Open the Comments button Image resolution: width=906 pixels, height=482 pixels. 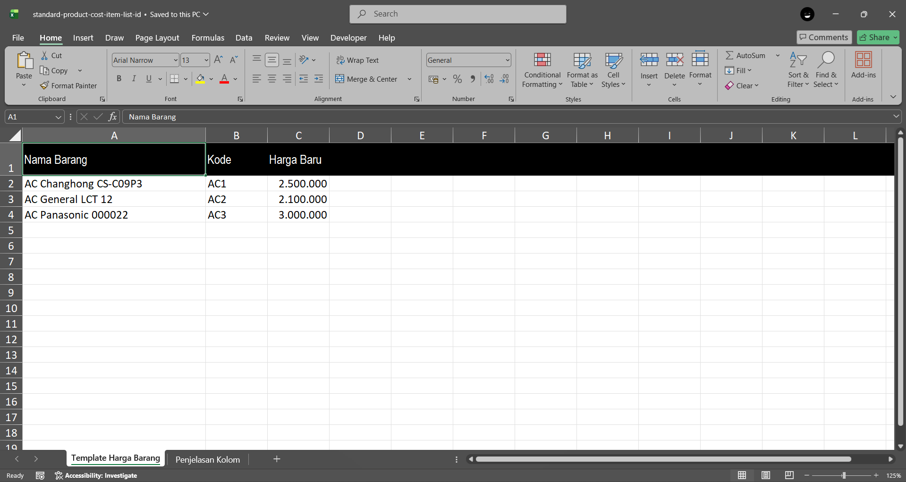tap(824, 37)
